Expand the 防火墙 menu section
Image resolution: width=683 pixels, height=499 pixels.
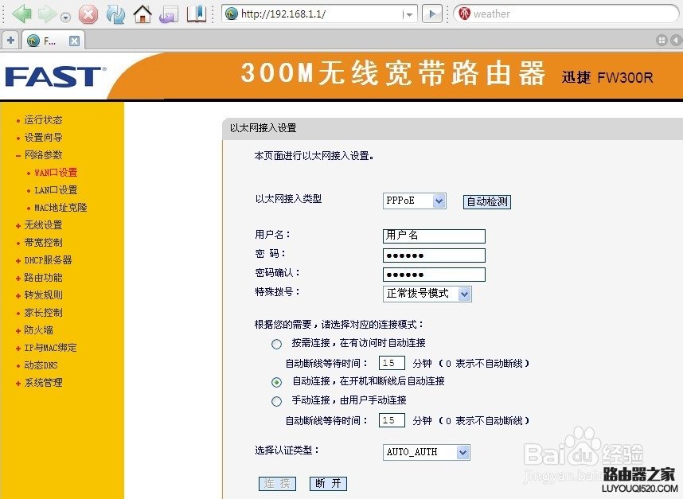(38, 330)
